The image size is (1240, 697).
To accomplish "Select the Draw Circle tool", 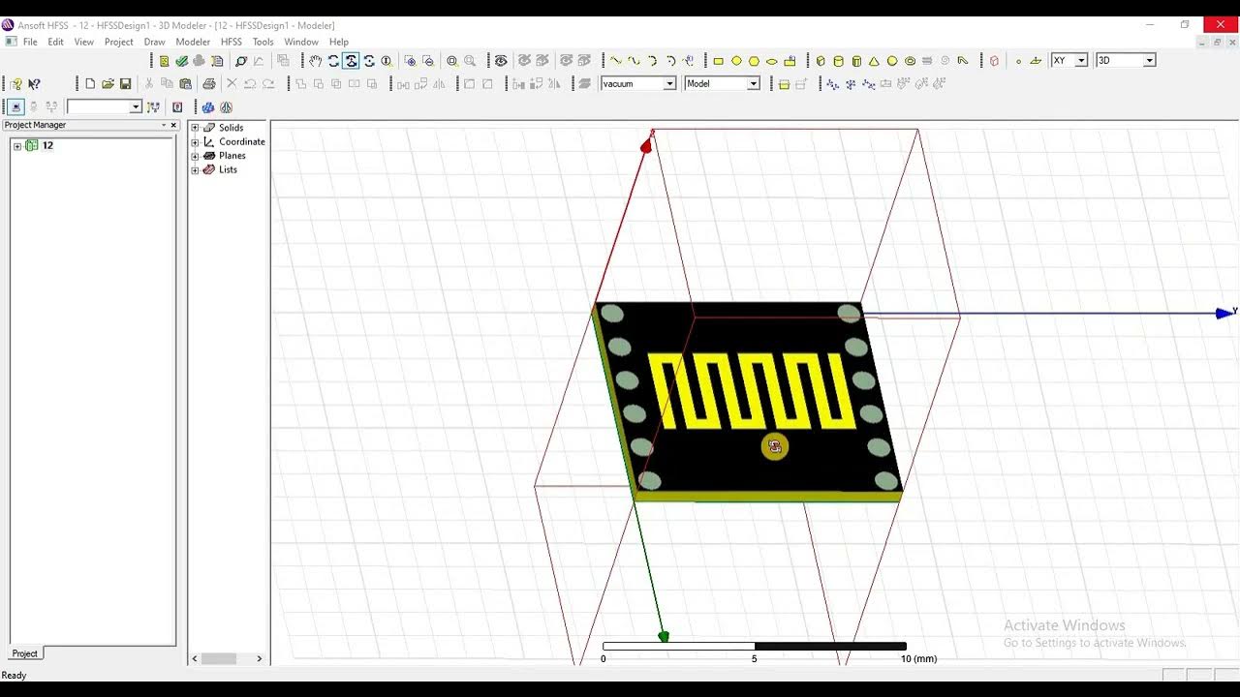I will 736,61.
